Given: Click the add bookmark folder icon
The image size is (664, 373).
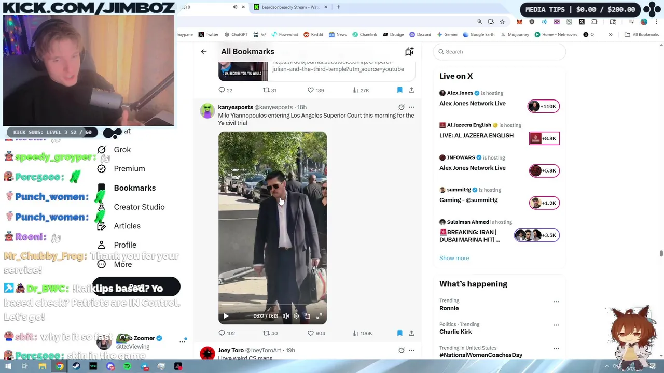Looking at the screenshot, I should pyautogui.click(x=409, y=51).
